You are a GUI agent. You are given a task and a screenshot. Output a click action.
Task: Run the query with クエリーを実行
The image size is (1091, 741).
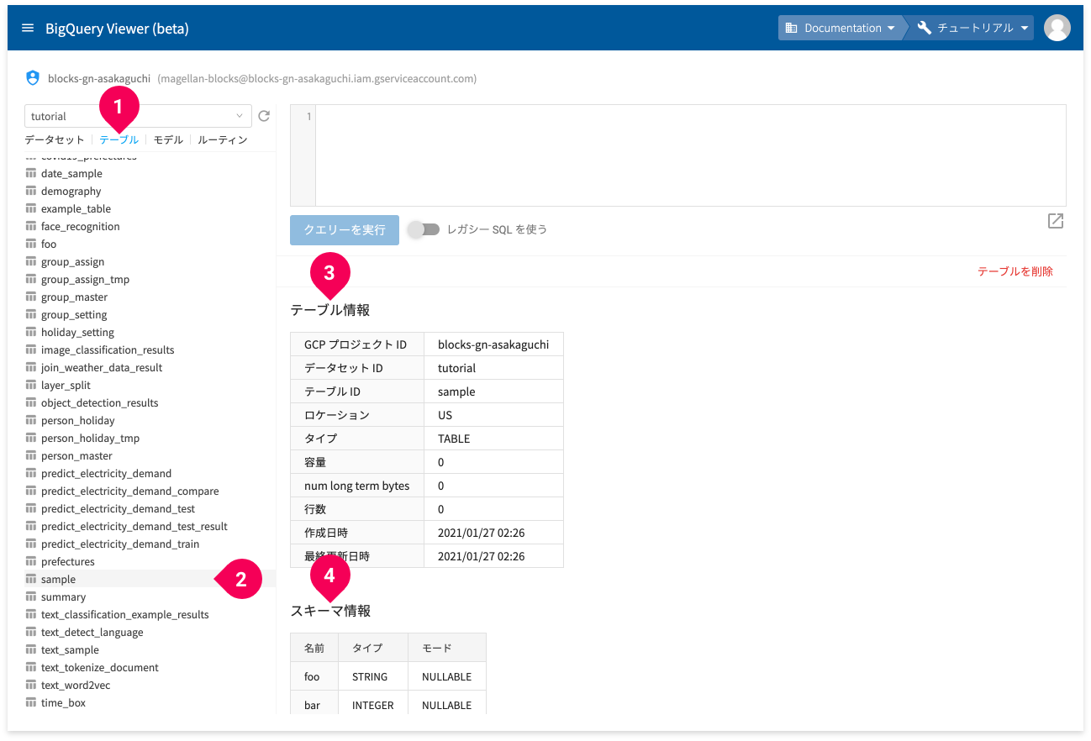[x=345, y=229]
